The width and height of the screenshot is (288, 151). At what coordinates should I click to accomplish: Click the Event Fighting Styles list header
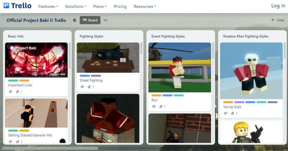[x=168, y=36]
